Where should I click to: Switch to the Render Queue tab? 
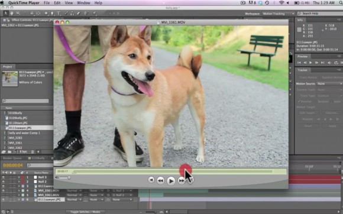click(x=12, y=158)
